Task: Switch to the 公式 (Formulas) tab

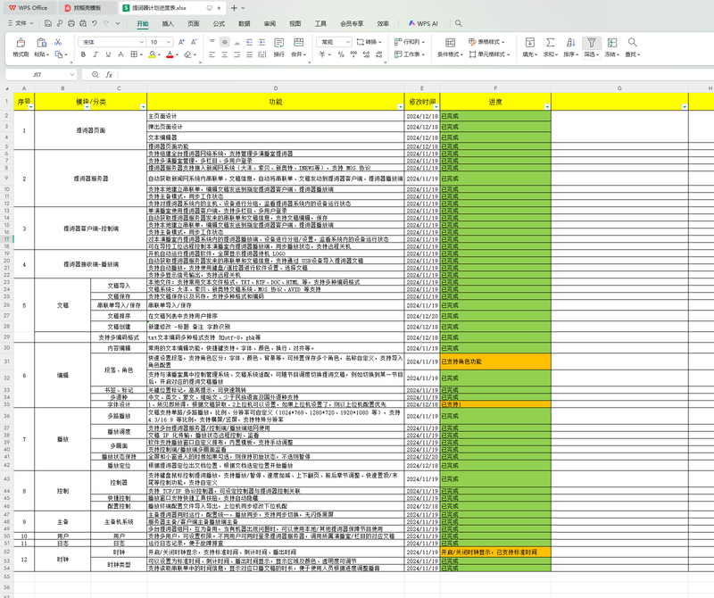Action: 219,24
